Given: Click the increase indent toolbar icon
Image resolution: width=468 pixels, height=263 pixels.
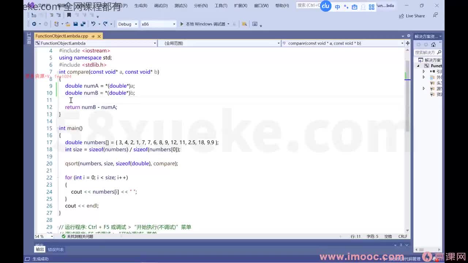Looking at the screenshot, I should [x=58, y=15].
